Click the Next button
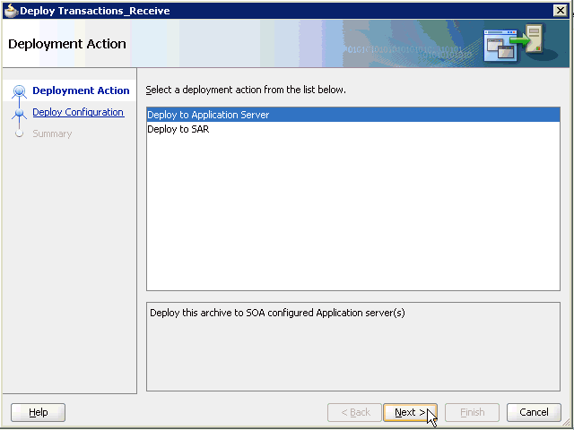This screenshot has height=430, width=574. pyautogui.click(x=410, y=412)
